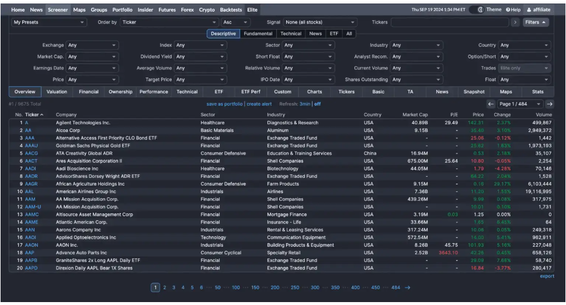The image size is (566, 305).
Task: Open the Home menu item
Action: point(18,10)
